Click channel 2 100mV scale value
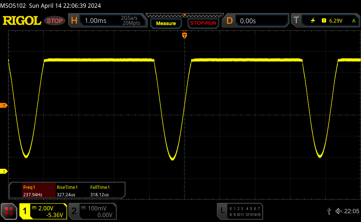 (97, 208)
